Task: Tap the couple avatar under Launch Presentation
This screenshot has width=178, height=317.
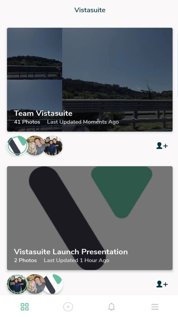Action: coord(36,284)
